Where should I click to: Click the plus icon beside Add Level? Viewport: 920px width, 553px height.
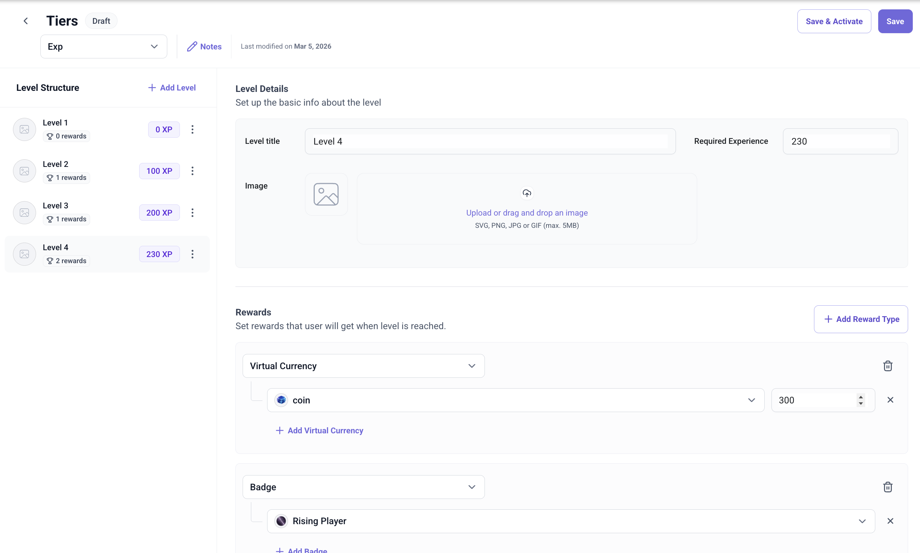point(152,88)
